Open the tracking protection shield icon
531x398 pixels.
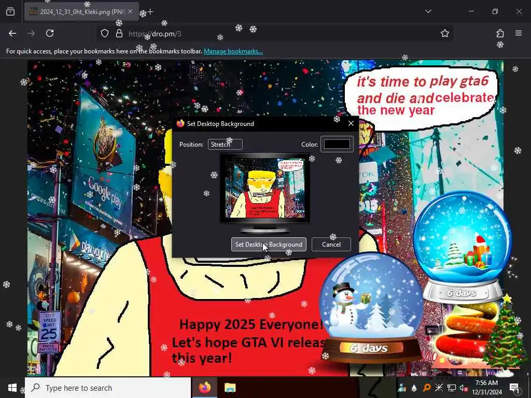pyautogui.click(x=105, y=33)
